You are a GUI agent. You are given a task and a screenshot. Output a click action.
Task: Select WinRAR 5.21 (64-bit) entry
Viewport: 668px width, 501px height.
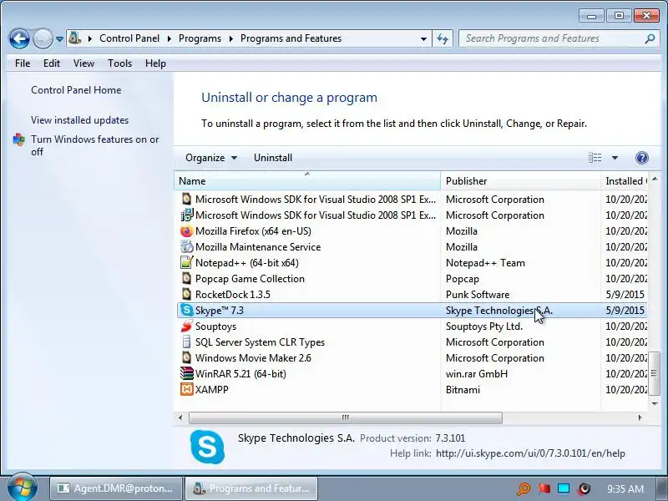[x=240, y=373]
